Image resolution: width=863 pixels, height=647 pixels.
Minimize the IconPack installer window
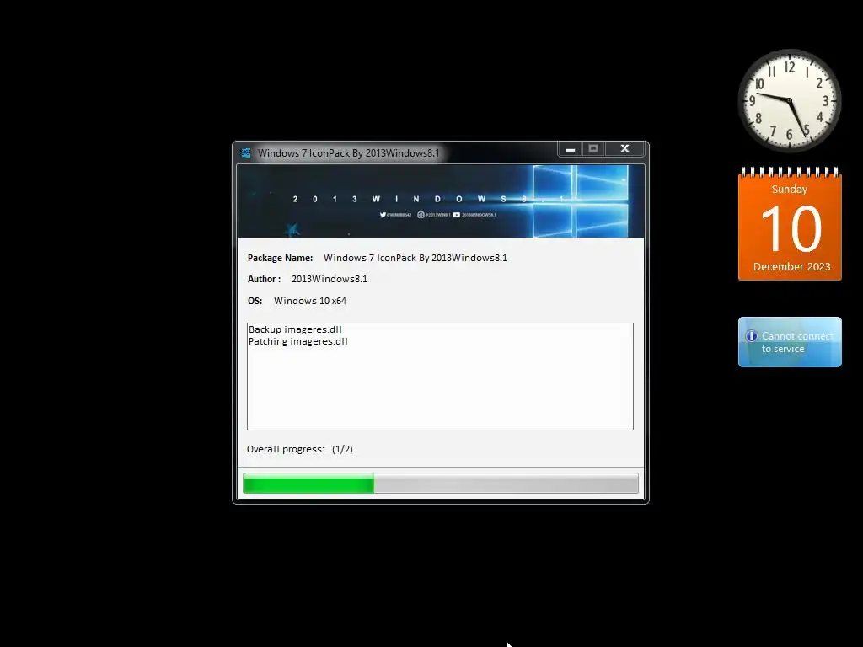tap(571, 149)
